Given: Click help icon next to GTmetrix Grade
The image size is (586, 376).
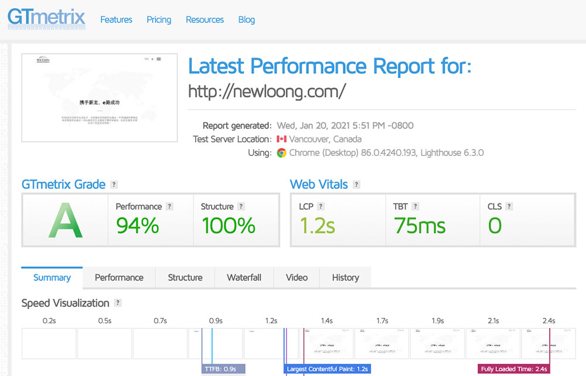Looking at the screenshot, I should [114, 185].
